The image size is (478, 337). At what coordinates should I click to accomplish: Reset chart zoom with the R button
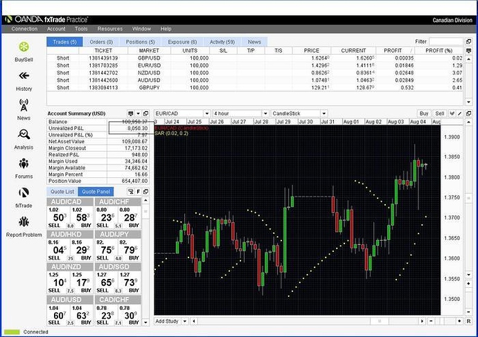[x=468, y=321]
